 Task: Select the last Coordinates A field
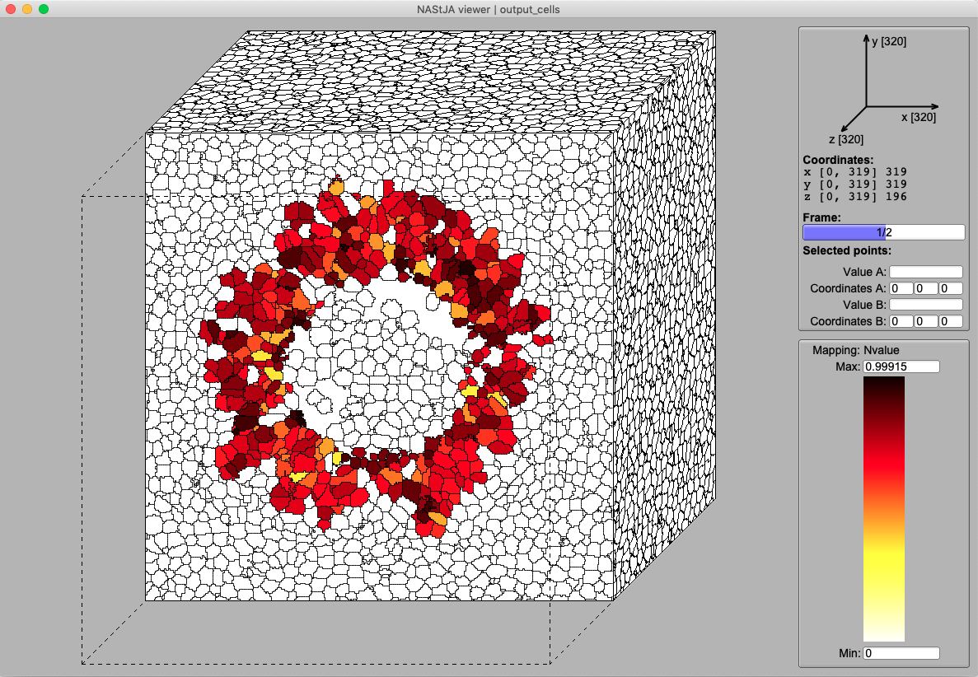pos(951,288)
